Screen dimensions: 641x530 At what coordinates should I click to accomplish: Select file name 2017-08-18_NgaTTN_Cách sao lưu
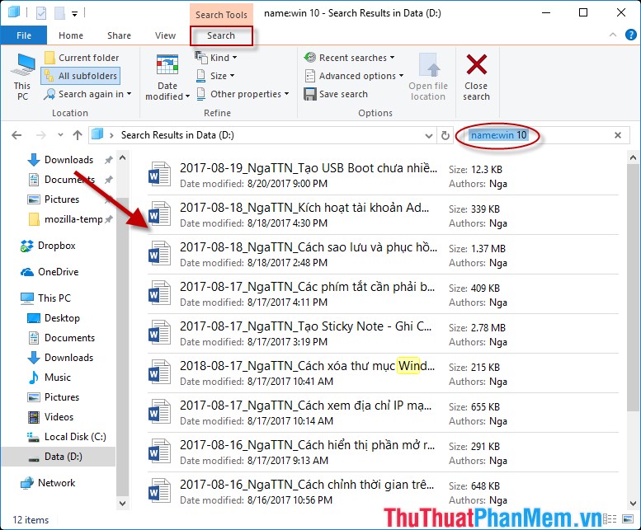coord(309,247)
